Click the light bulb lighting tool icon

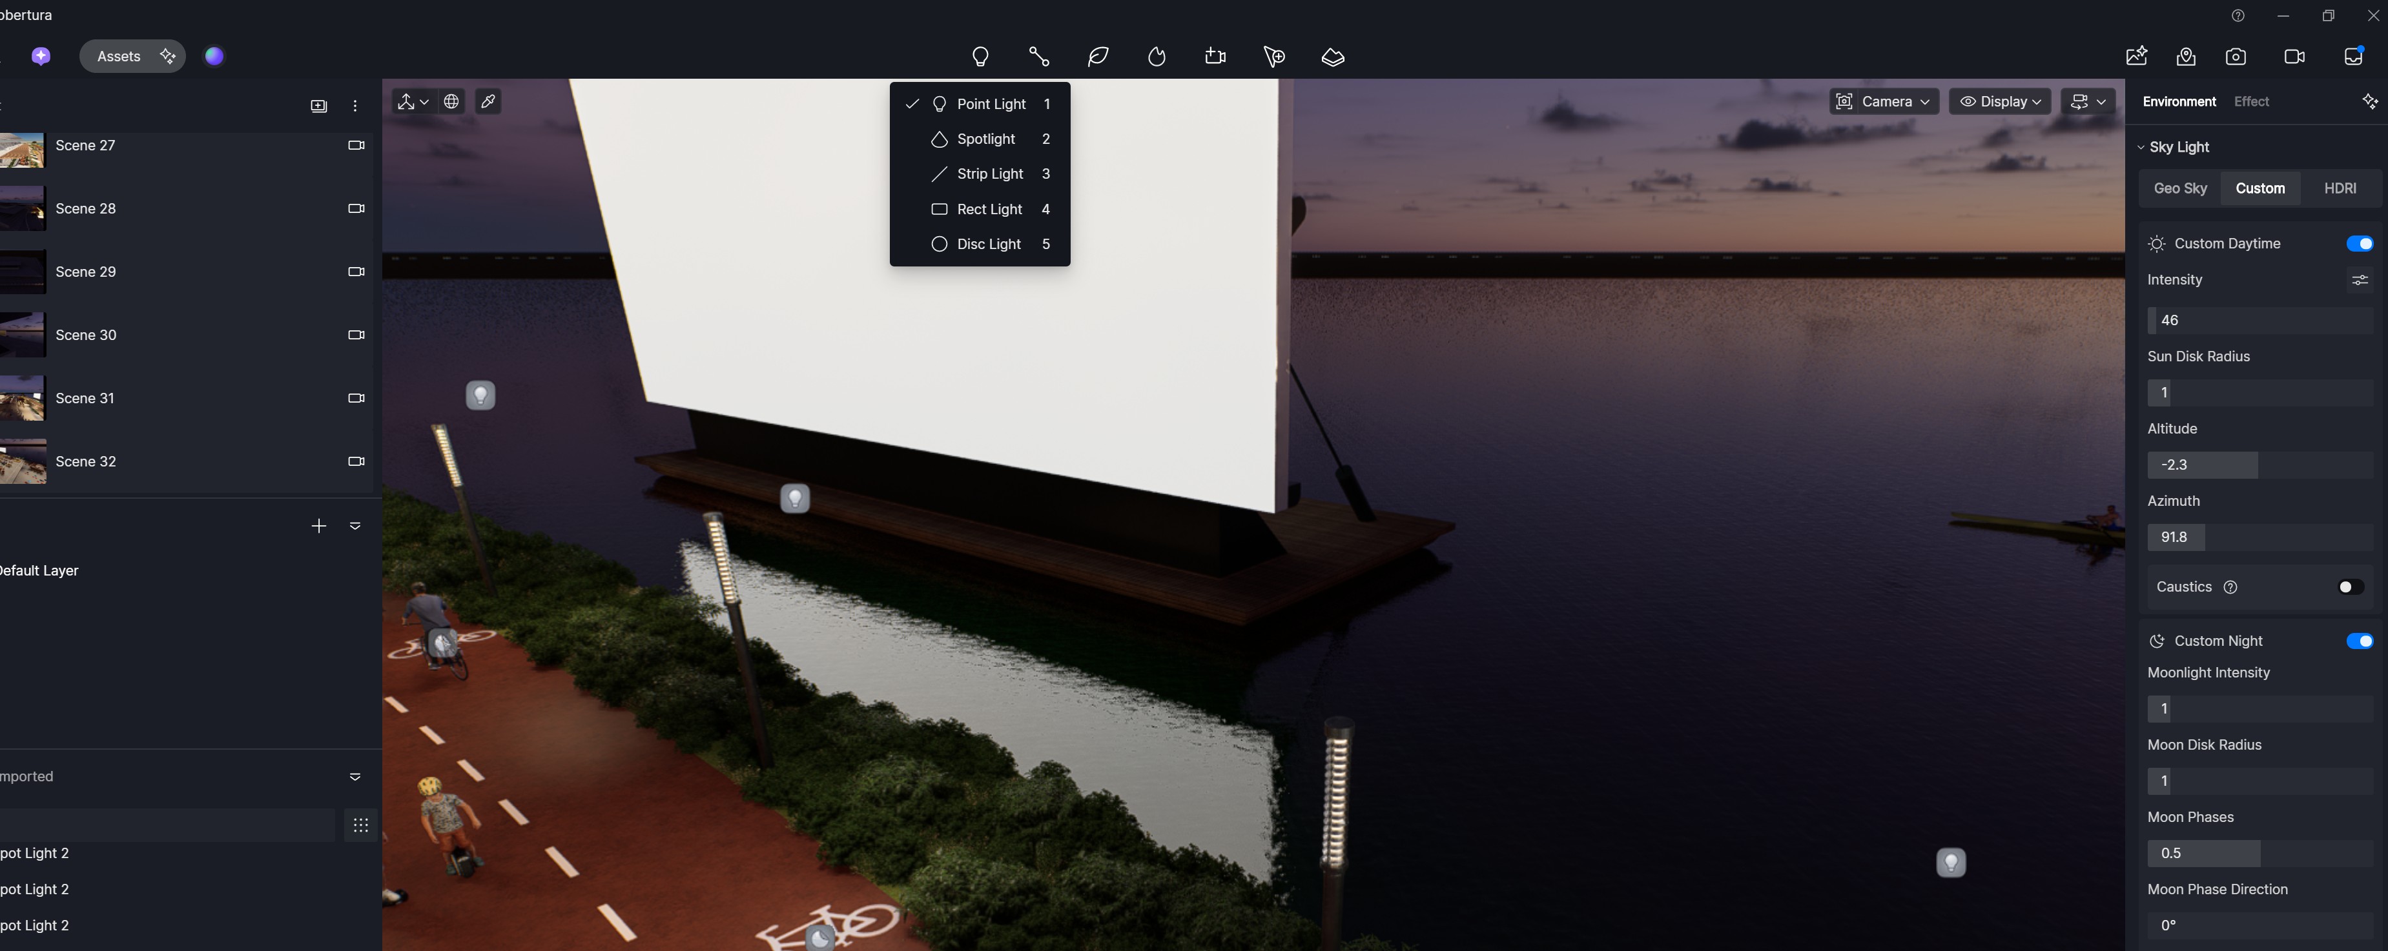980,57
